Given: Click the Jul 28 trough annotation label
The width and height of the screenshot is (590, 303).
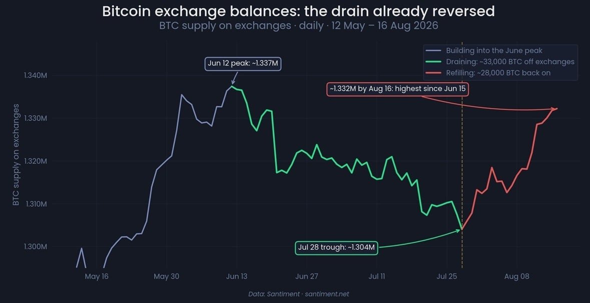Looking at the screenshot, I should click(336, 248).
